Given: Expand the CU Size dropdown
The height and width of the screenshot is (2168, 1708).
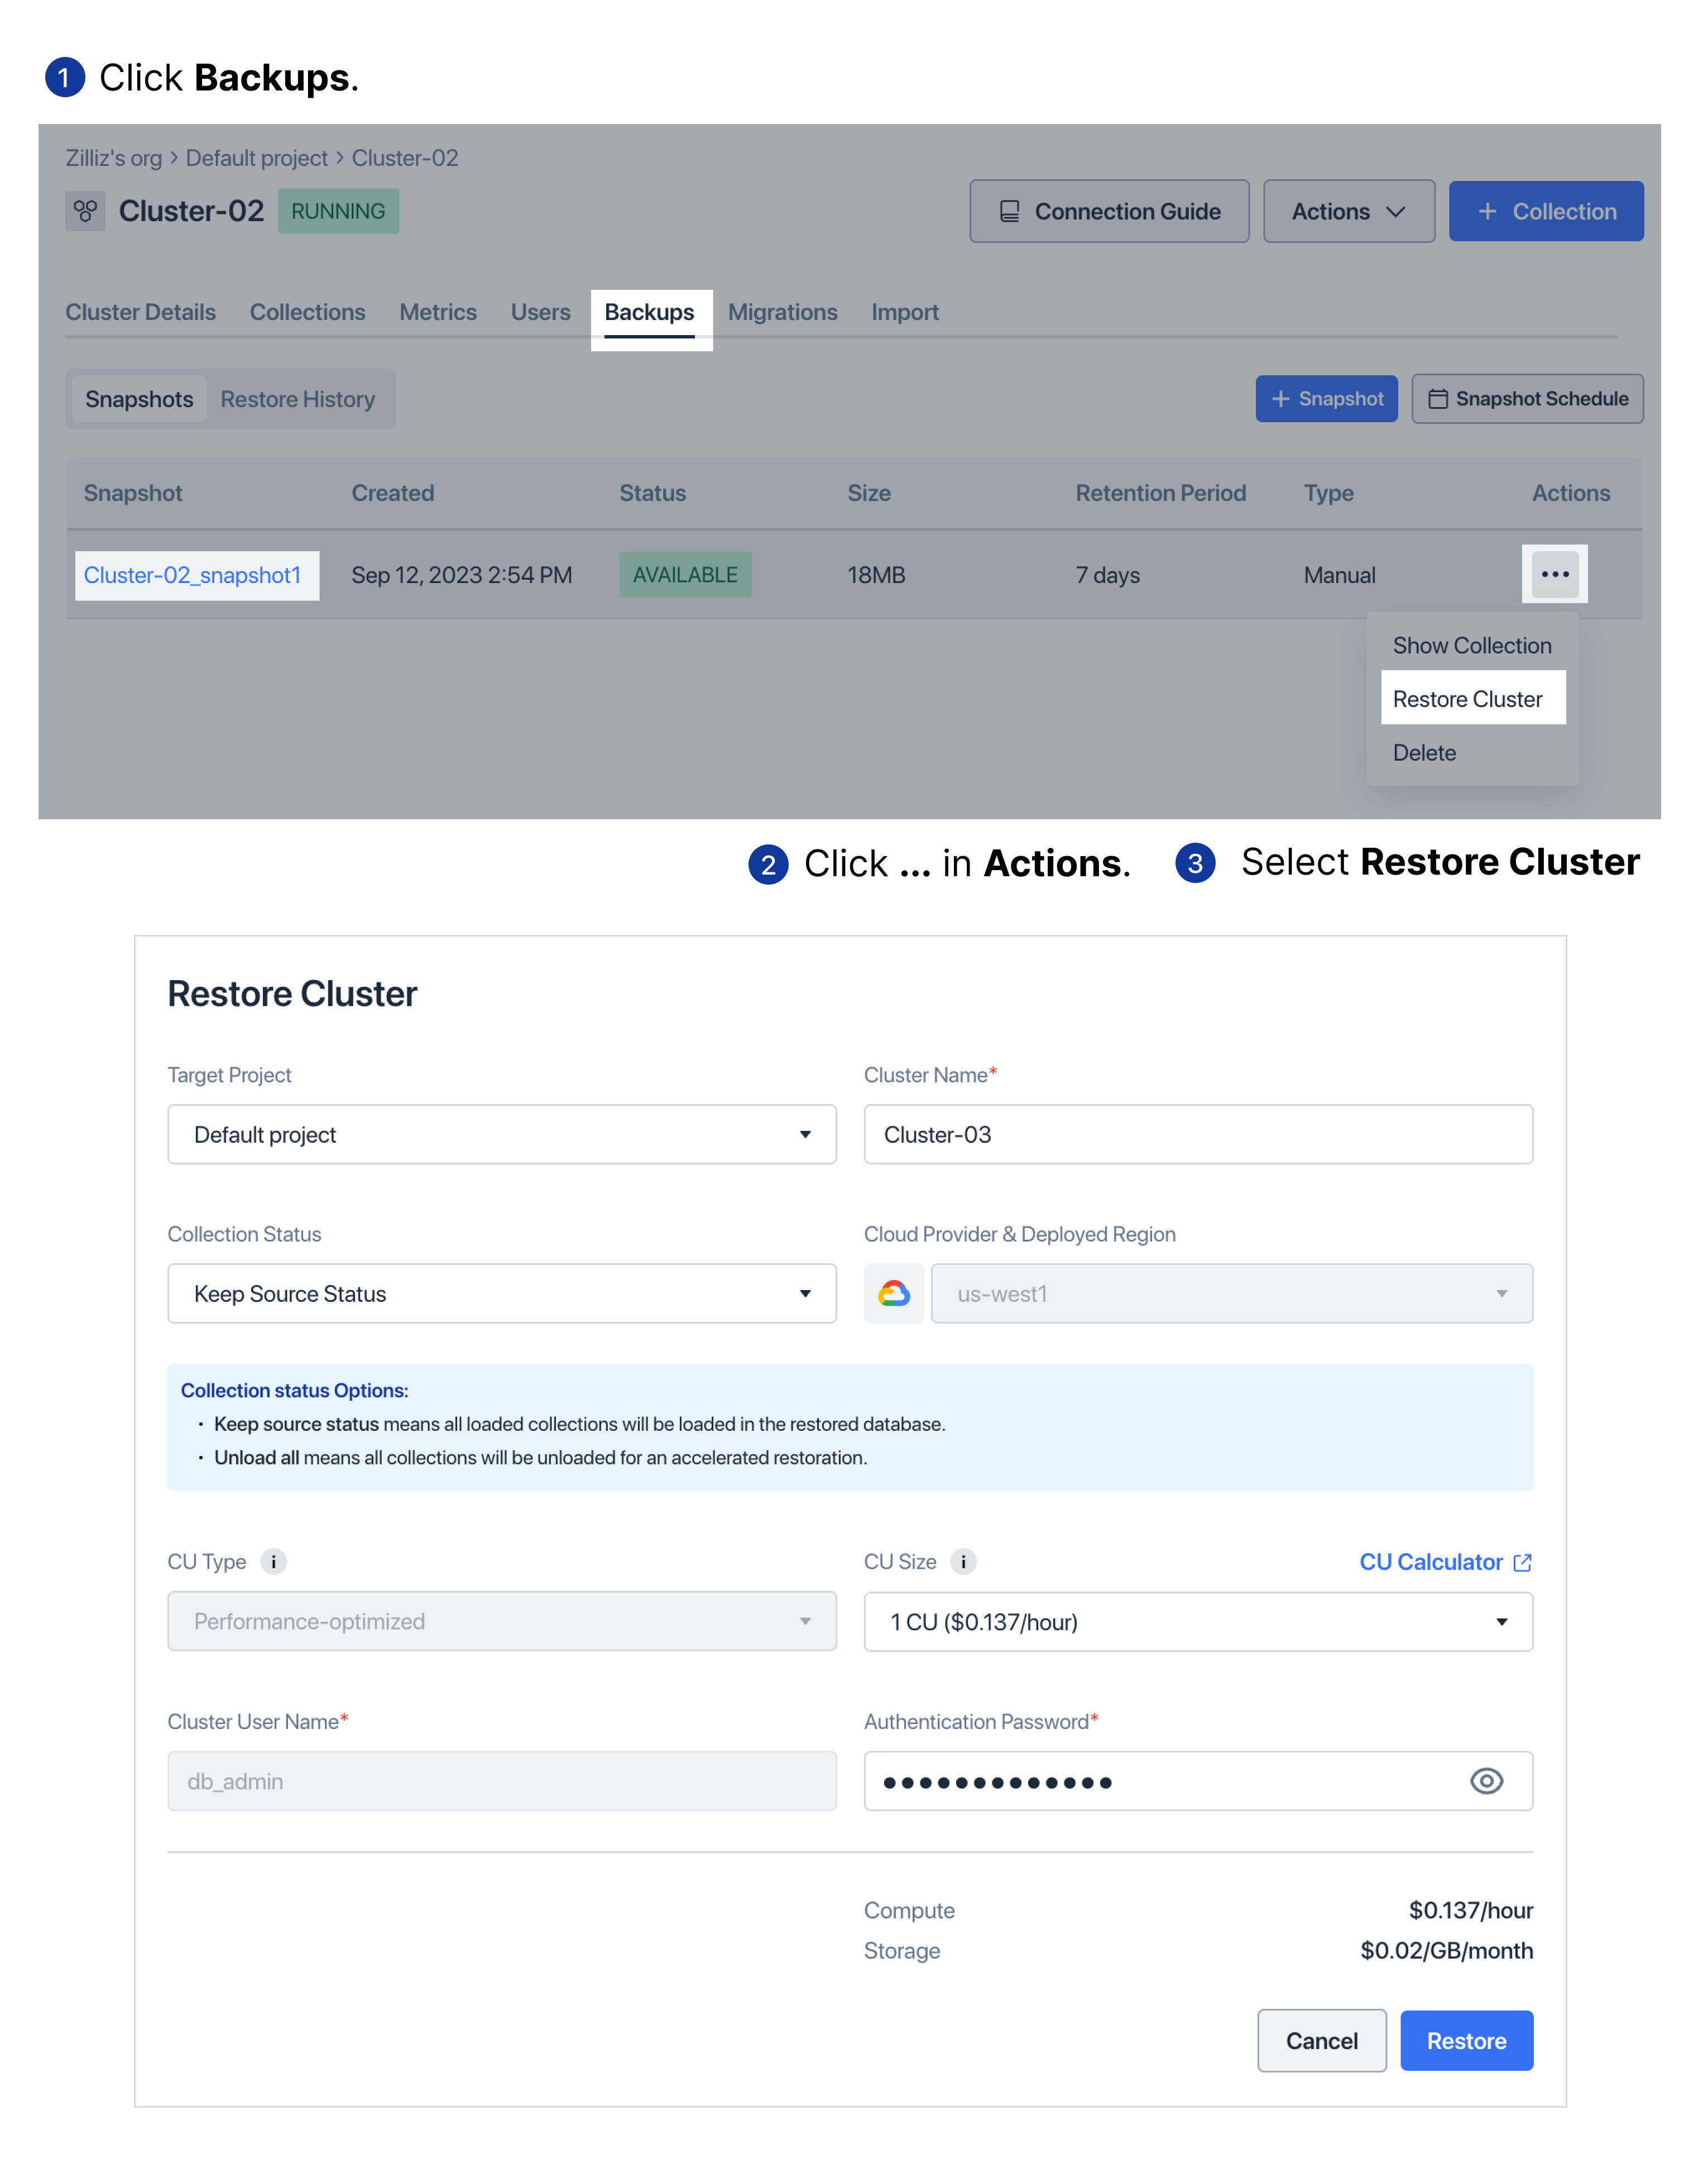Looking at the screenshot, I should point(1197,1622).
